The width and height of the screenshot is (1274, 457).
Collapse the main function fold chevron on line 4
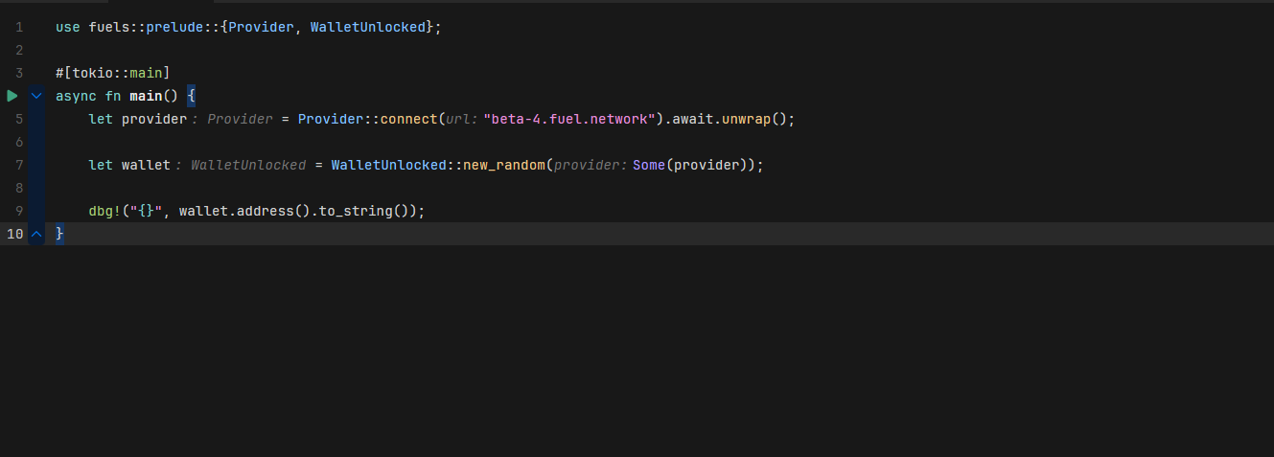click(36, 96)
